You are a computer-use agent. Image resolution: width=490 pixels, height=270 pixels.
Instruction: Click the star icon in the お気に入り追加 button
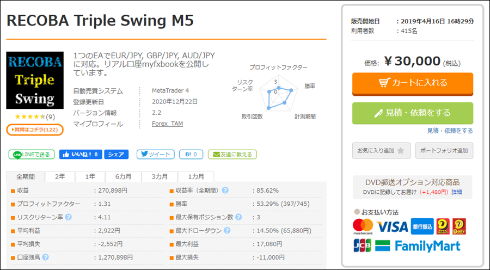click(401, 151)
